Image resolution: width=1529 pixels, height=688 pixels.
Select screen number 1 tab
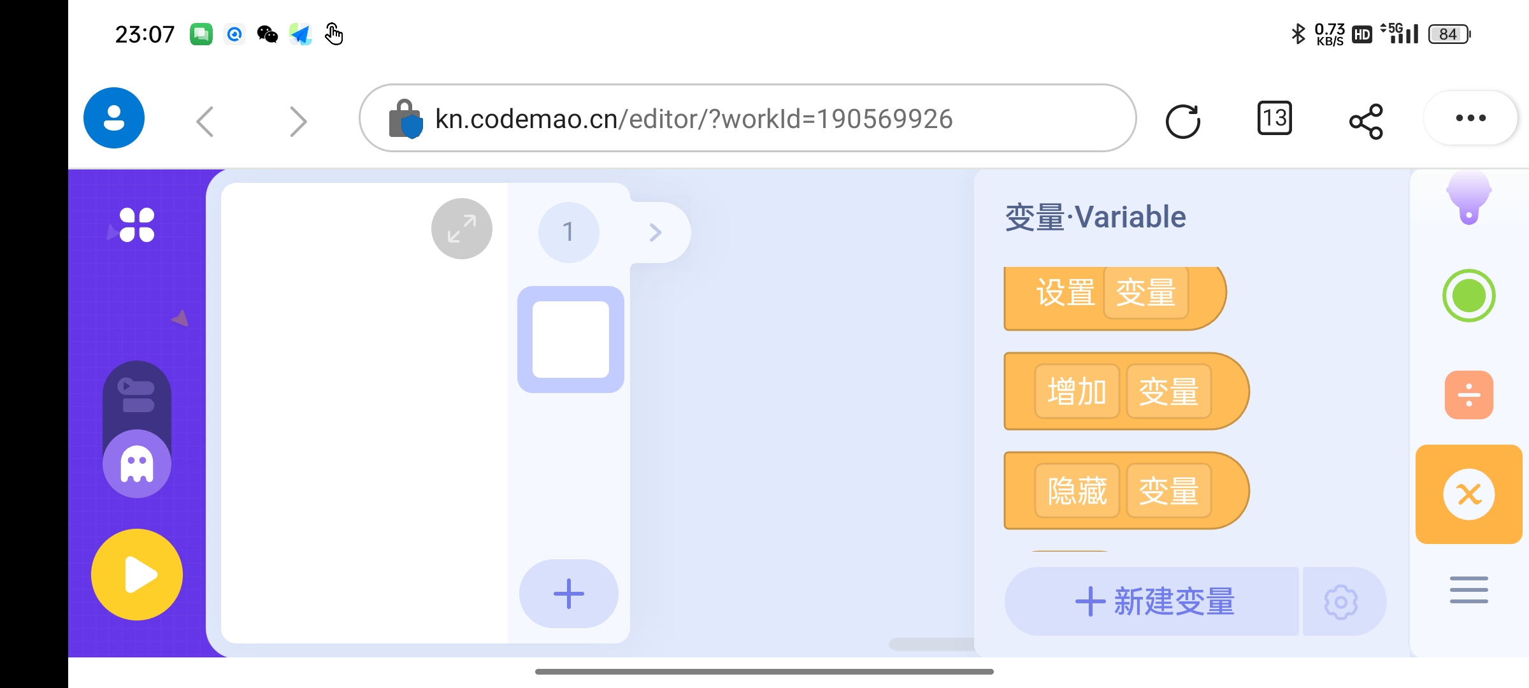(569, 233)
